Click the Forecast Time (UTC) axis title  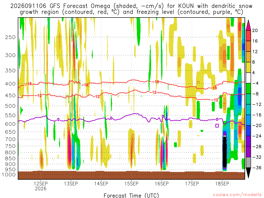click(x=131, y=195)
